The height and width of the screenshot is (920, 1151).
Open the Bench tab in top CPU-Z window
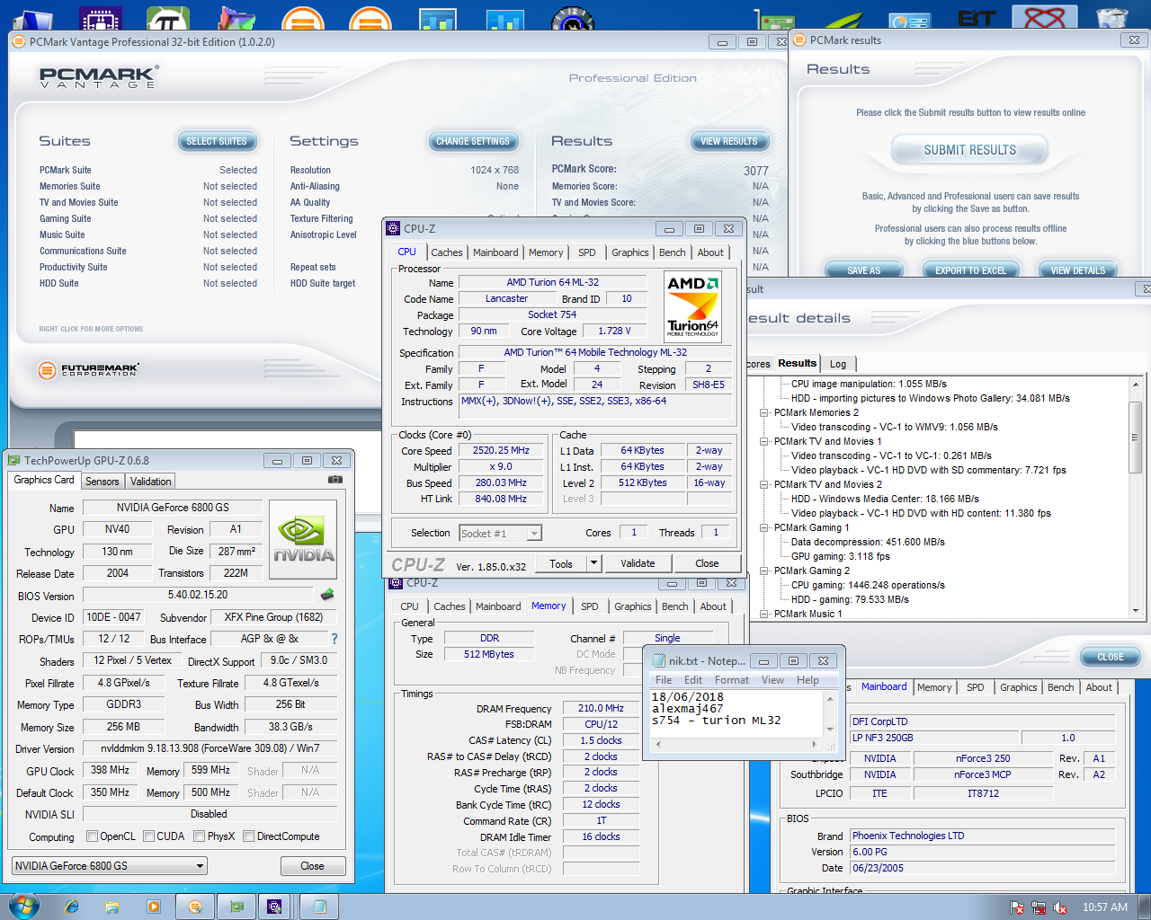pos(672,253)
